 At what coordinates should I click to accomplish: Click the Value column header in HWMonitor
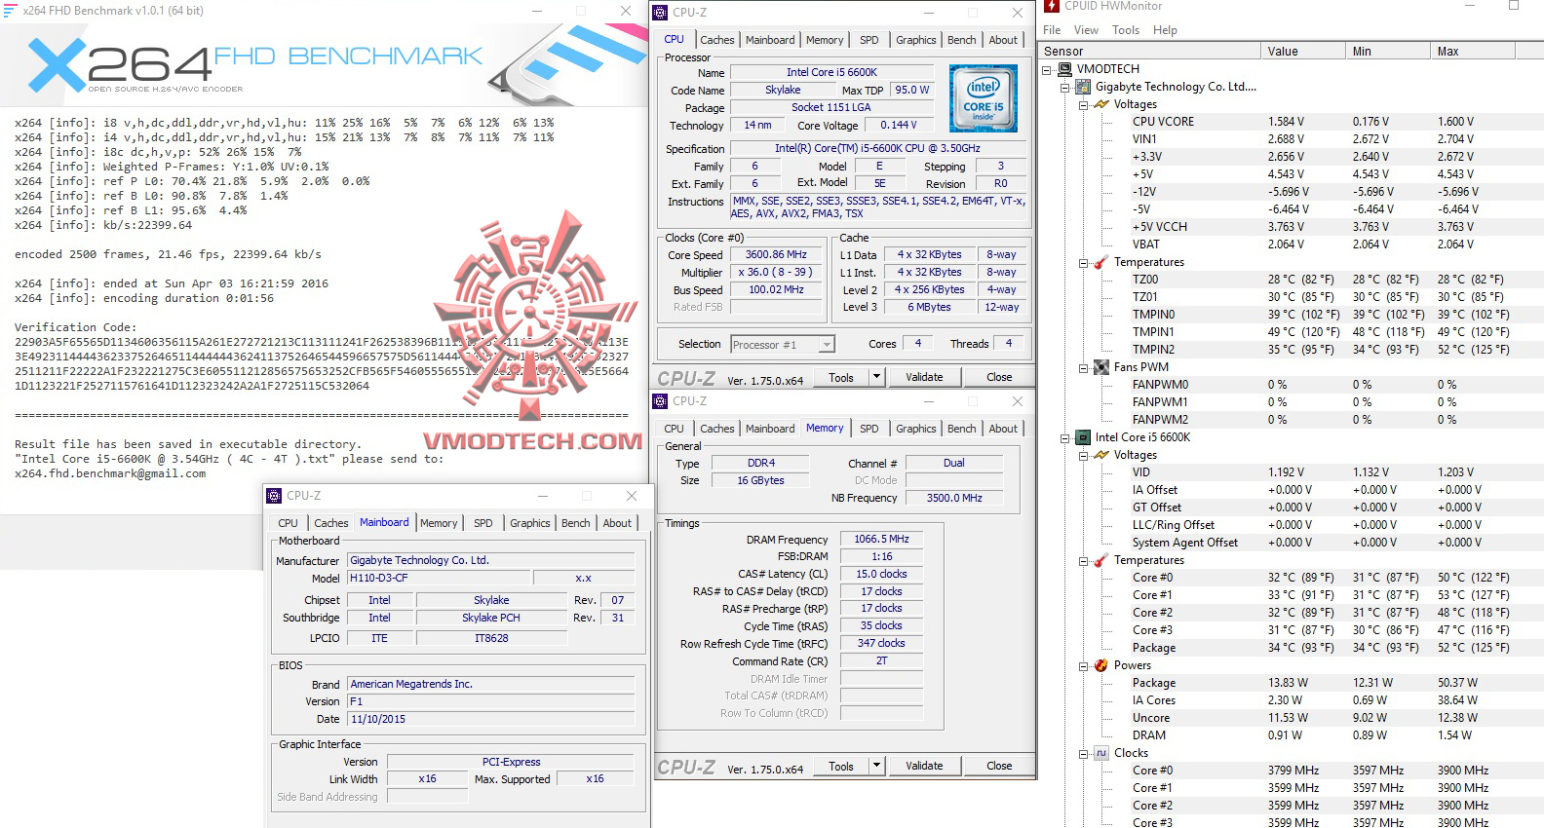(1304, 52)
